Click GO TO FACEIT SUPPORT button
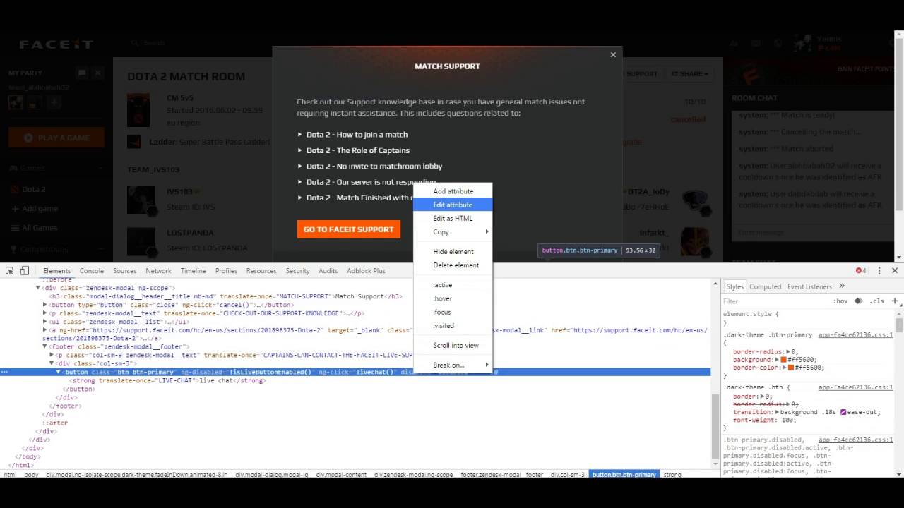Image resolution: width=904 pixels, height=508 pixels. [x=348, y=229]
